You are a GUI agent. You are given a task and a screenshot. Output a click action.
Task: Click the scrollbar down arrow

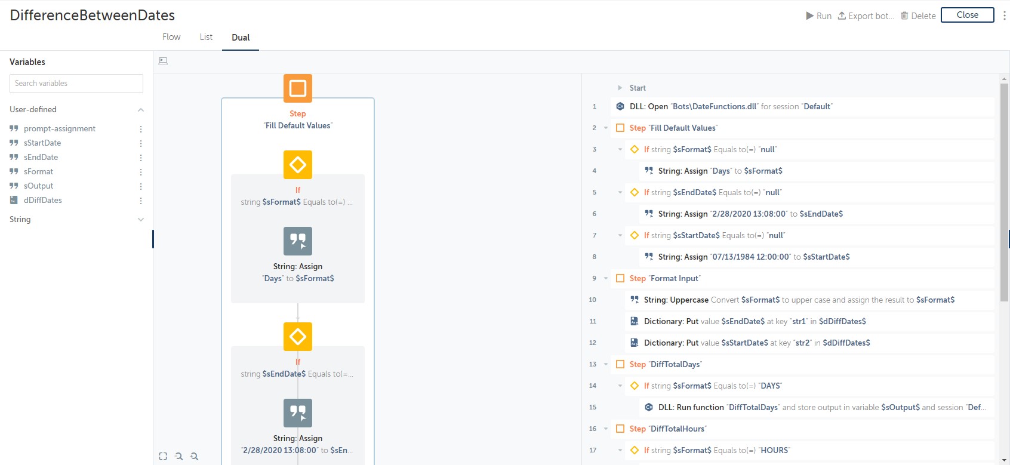1004,460
